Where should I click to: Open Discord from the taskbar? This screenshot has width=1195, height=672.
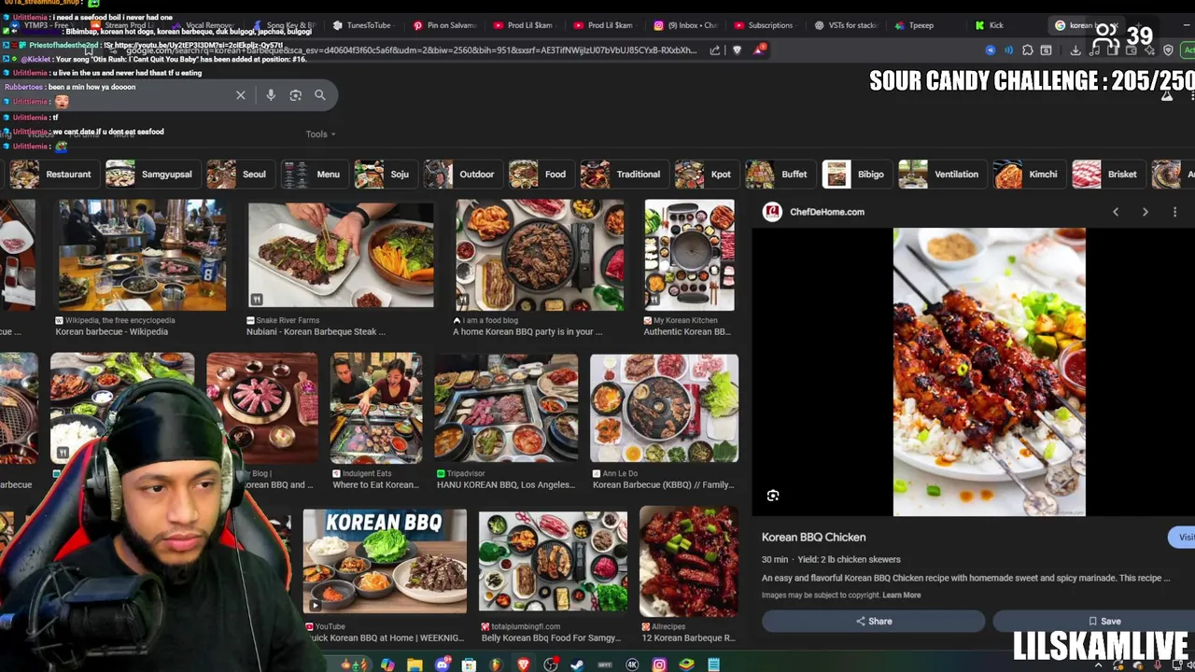point(443,665)
